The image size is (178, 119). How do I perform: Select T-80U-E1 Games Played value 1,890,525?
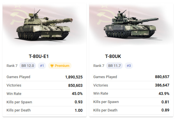[74, 77]
